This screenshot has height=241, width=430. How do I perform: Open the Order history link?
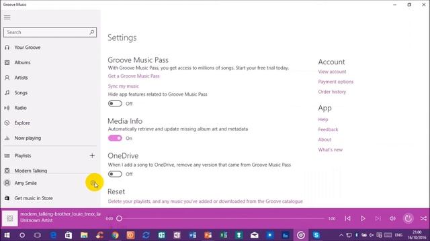pos(332,92)
